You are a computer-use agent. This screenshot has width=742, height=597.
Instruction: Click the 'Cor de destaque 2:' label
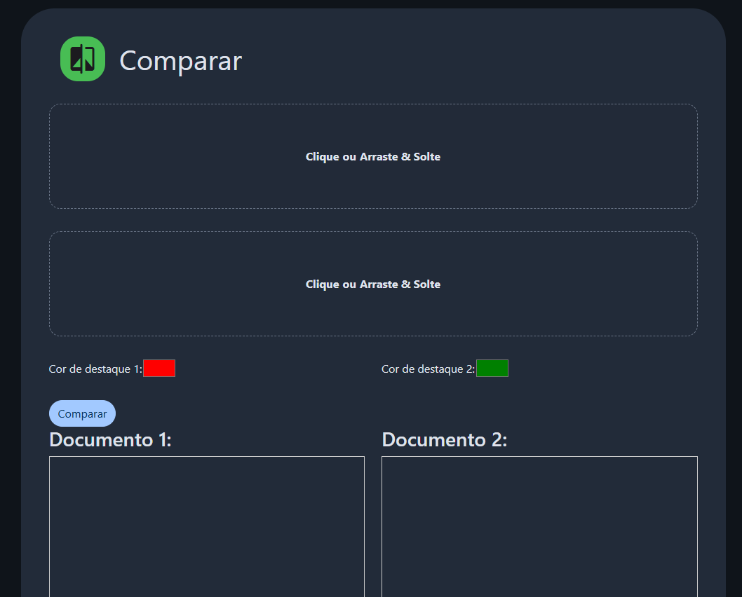click(428, 369)
